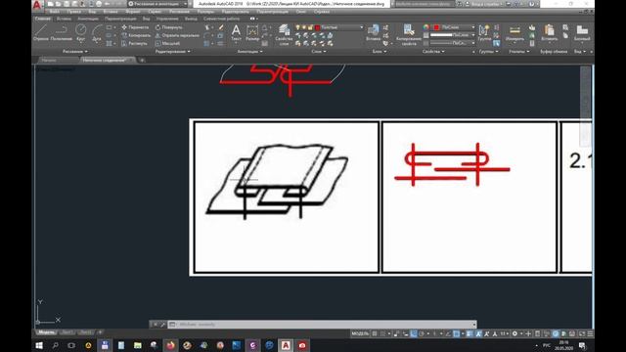Click the object color red swatch
This screenshot has width=626, height=352.
pyautogui.click(x=437, y=27)
